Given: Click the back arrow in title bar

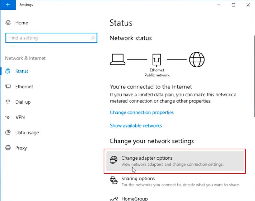Looking at the screenshot, I should point(8,5).
